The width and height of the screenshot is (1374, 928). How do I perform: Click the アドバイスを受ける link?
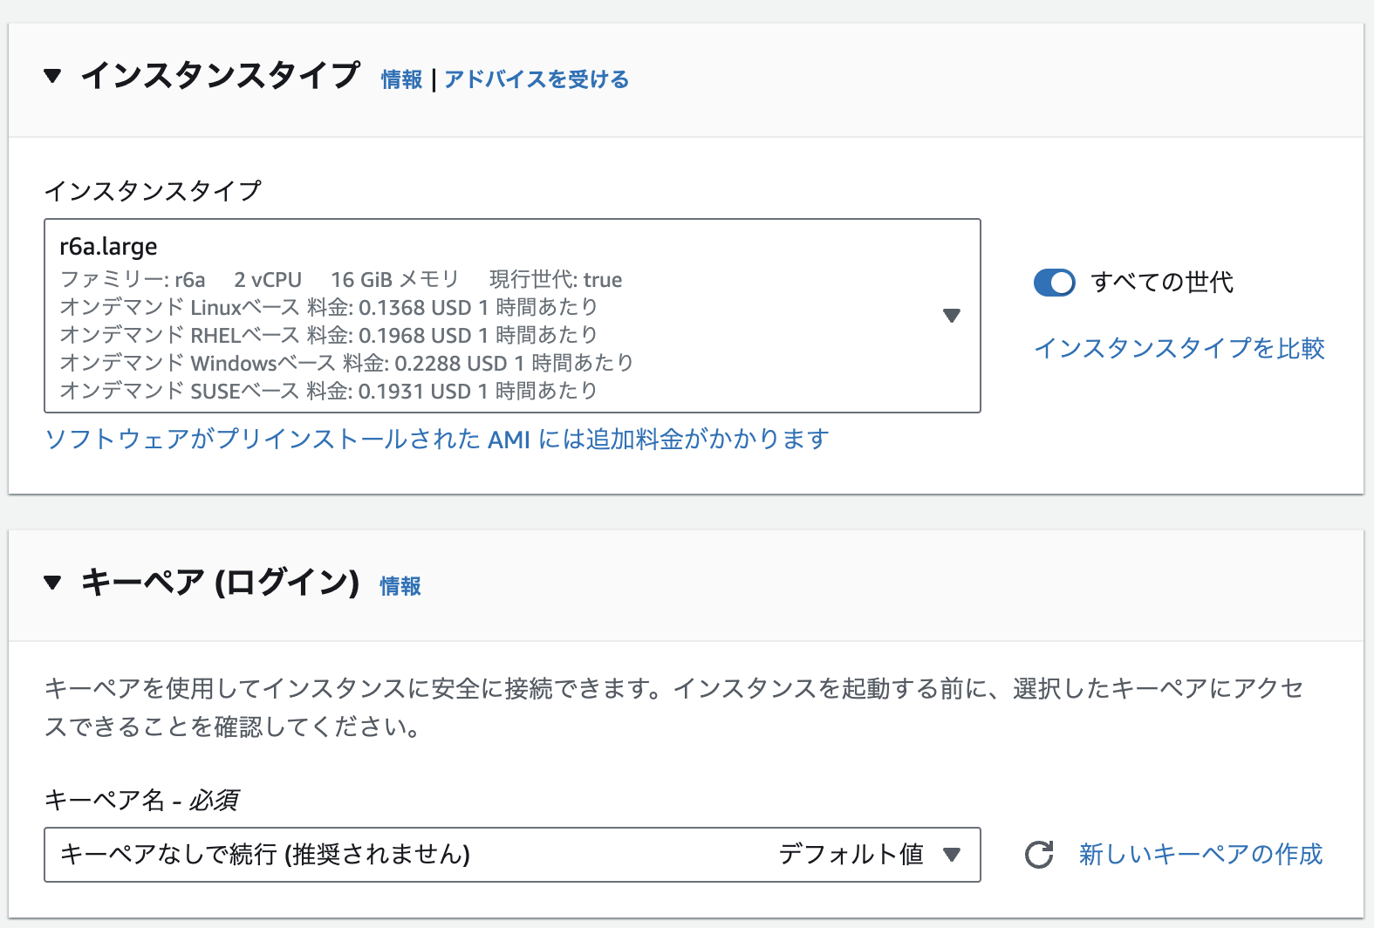click(537, 80)
